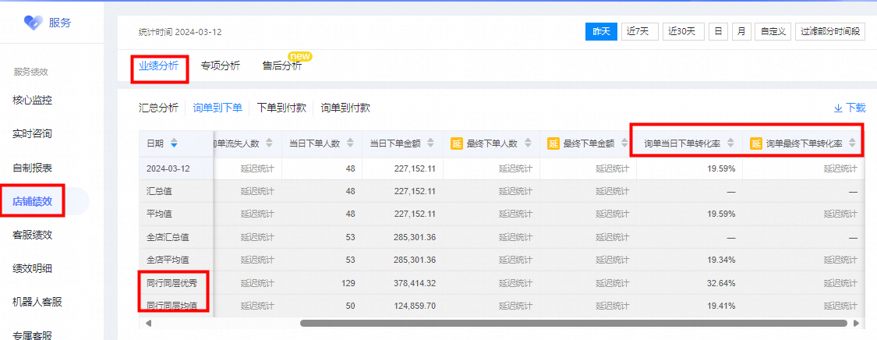This screenshot has height=340, width=877.
Task: Open 专属客服 in sidebar
Action: click(33, 335)
